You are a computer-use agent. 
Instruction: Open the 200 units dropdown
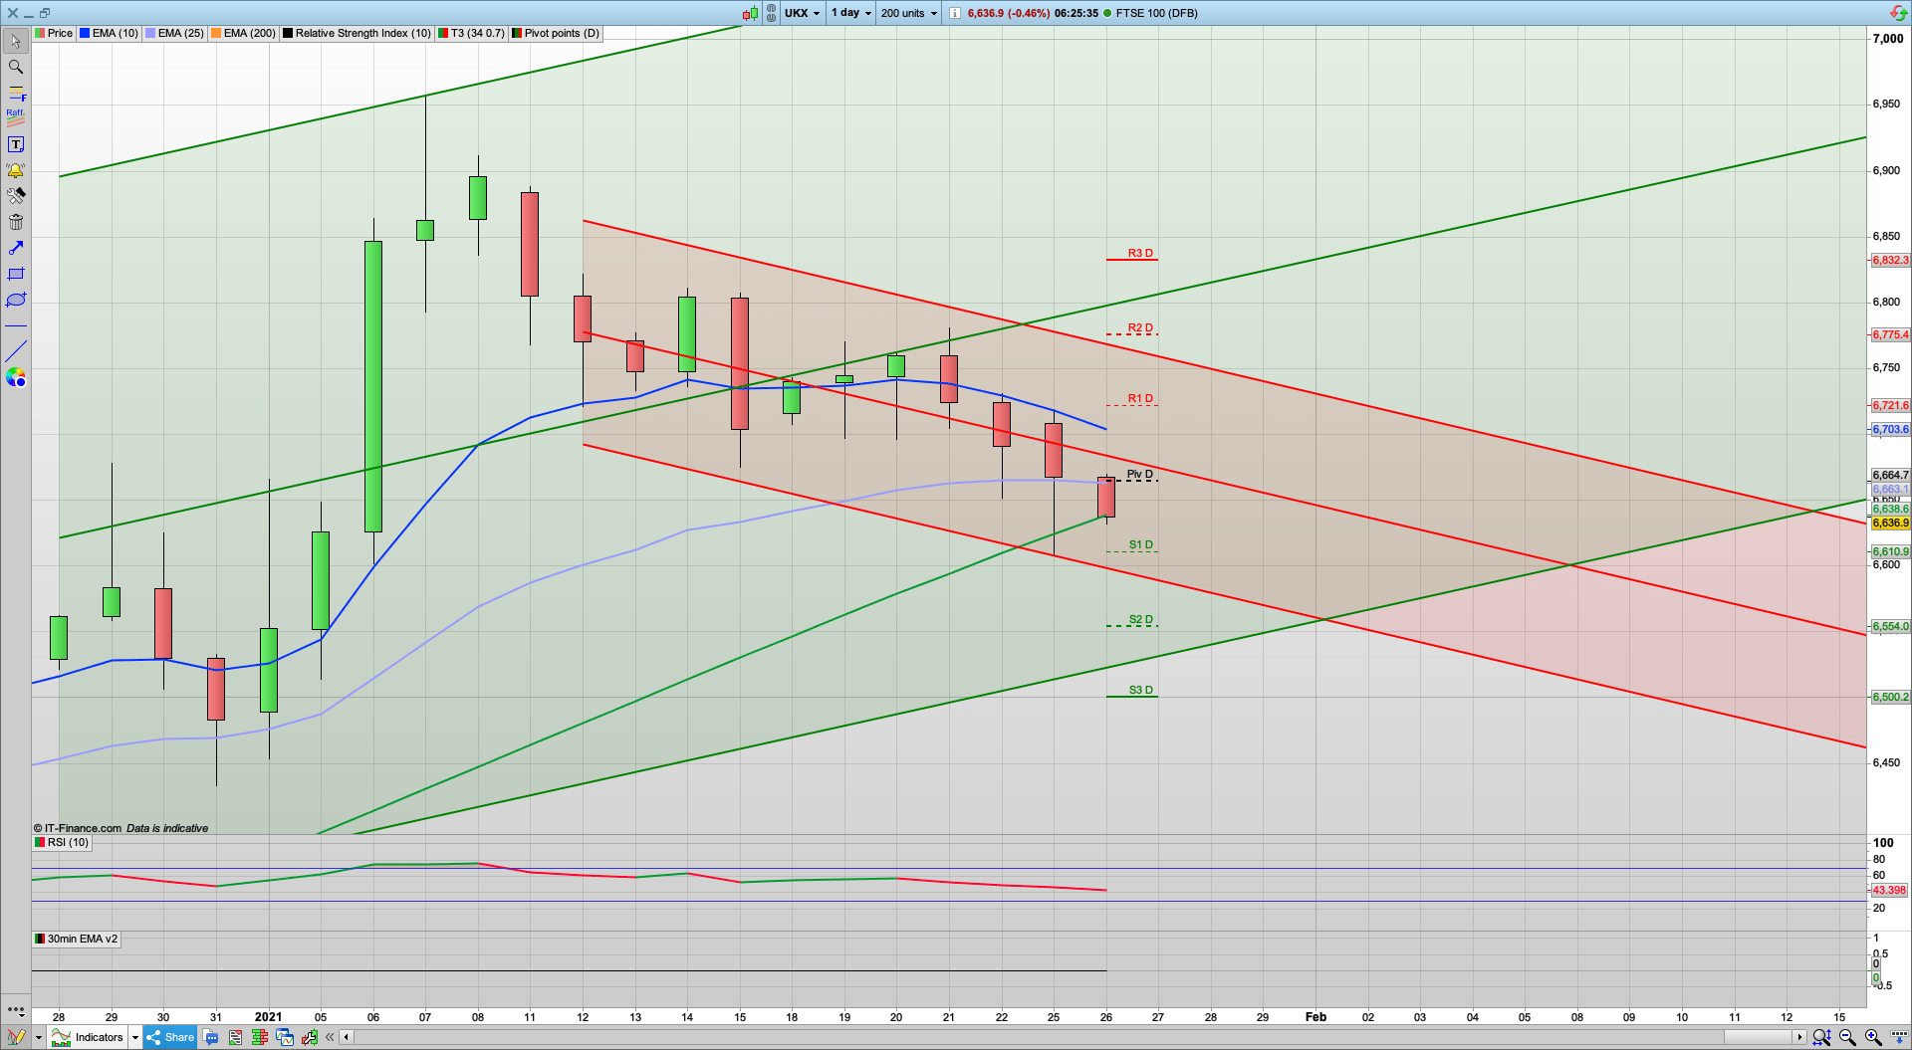click(907, 13)
